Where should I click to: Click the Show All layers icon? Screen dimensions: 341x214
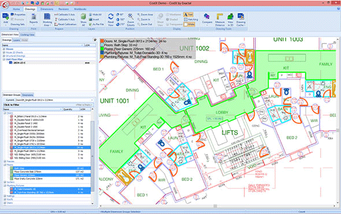coord(83,20)
